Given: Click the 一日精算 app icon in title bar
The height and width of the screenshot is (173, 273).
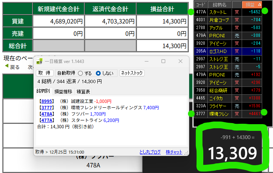Looking at the screenshot, I should 40,61.
